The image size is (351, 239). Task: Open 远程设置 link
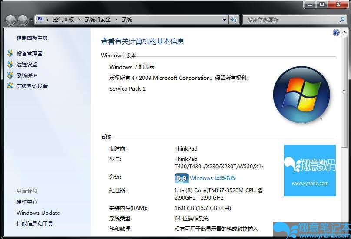click(x=27, y=64)
